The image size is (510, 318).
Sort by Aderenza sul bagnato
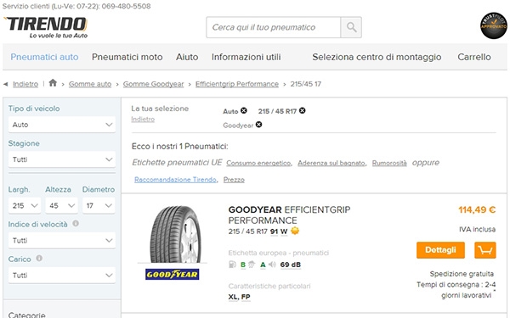[331, 163]
